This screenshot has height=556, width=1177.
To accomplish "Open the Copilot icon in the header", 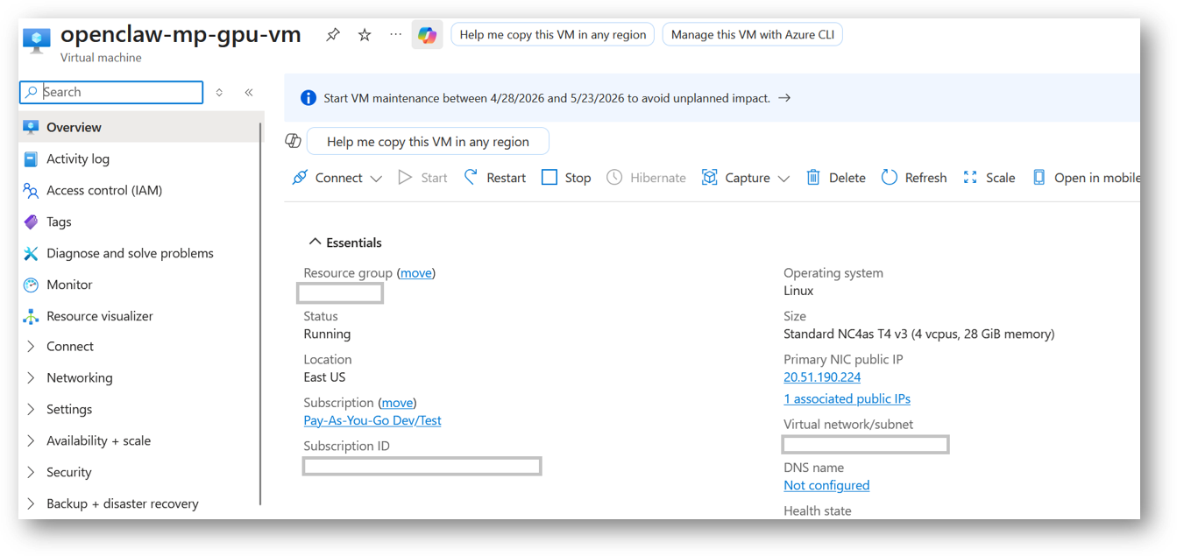I will point(428,35).
